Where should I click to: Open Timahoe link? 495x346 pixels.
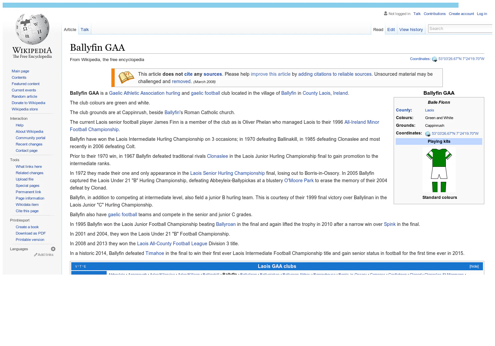pyautogui.click(x=155, y=253)
